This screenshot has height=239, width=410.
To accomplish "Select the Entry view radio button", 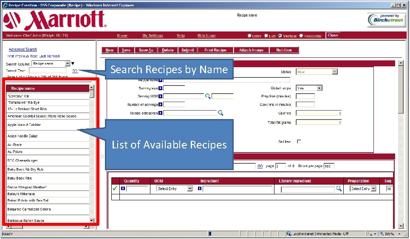I will click(249, 36).
